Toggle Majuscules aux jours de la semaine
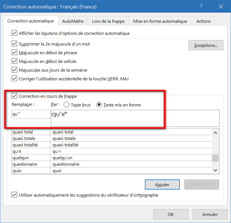231x223 pixels. pyautogui.click(x=14, y=70)
